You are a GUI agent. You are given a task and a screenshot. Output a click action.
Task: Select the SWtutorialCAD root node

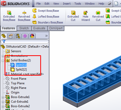(x=25, y=47)
